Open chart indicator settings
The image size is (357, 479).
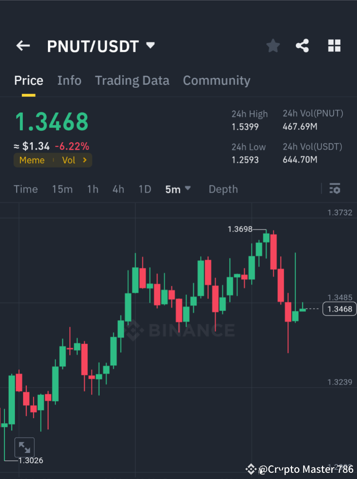tap(335, 189)
